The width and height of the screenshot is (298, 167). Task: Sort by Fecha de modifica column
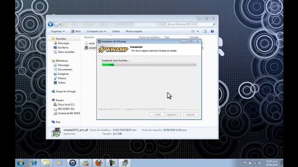(x=150, y=37)
